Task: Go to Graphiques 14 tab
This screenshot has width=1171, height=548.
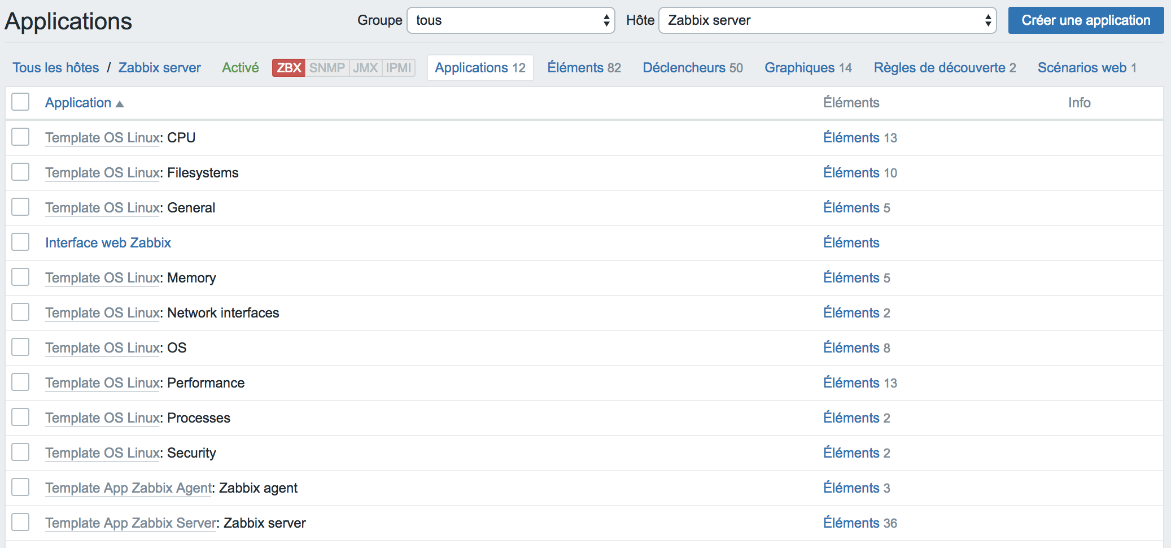Action: (x=808, y=68)
